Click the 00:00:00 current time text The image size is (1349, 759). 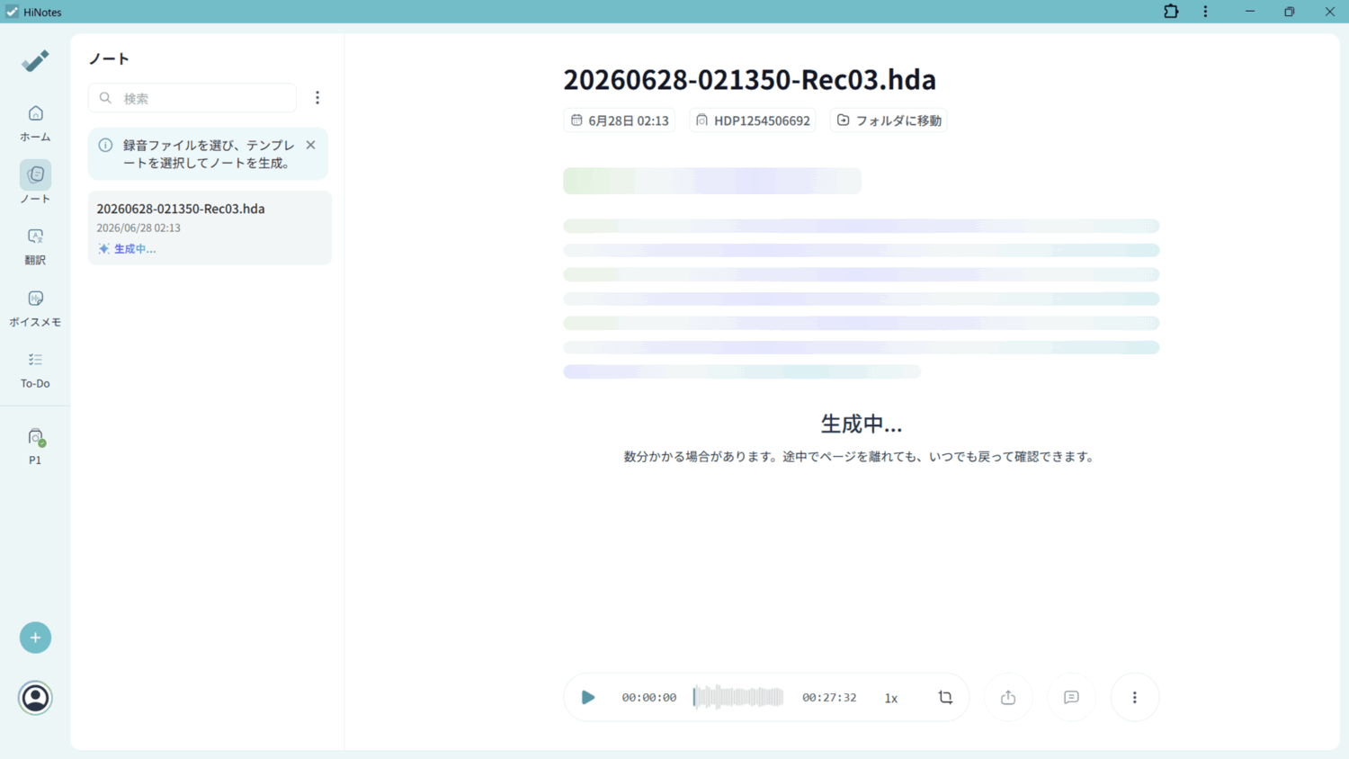click(x=649, y=698)
